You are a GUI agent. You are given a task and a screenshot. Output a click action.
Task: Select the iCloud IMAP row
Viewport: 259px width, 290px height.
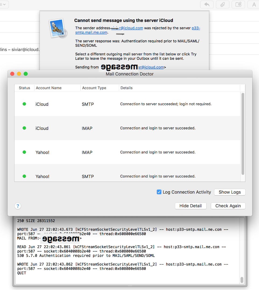pyautogui.click(x=127, y=128)
